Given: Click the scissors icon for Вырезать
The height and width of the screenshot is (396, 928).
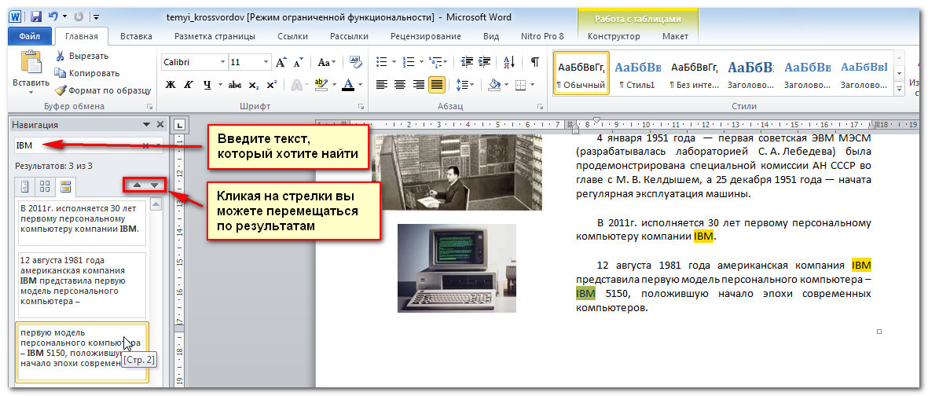Looking at the screenshot, I should [x=60, y=57].
